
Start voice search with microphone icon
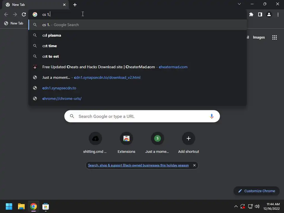pyautogui.click(x=212, y=116)
